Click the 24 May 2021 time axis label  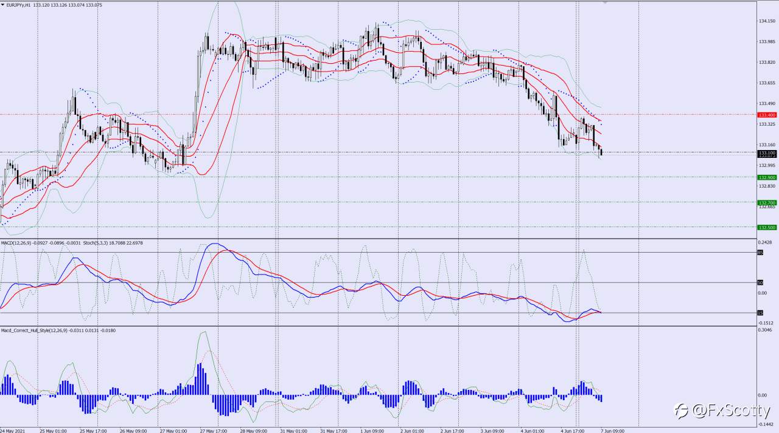tap(13, 431)
